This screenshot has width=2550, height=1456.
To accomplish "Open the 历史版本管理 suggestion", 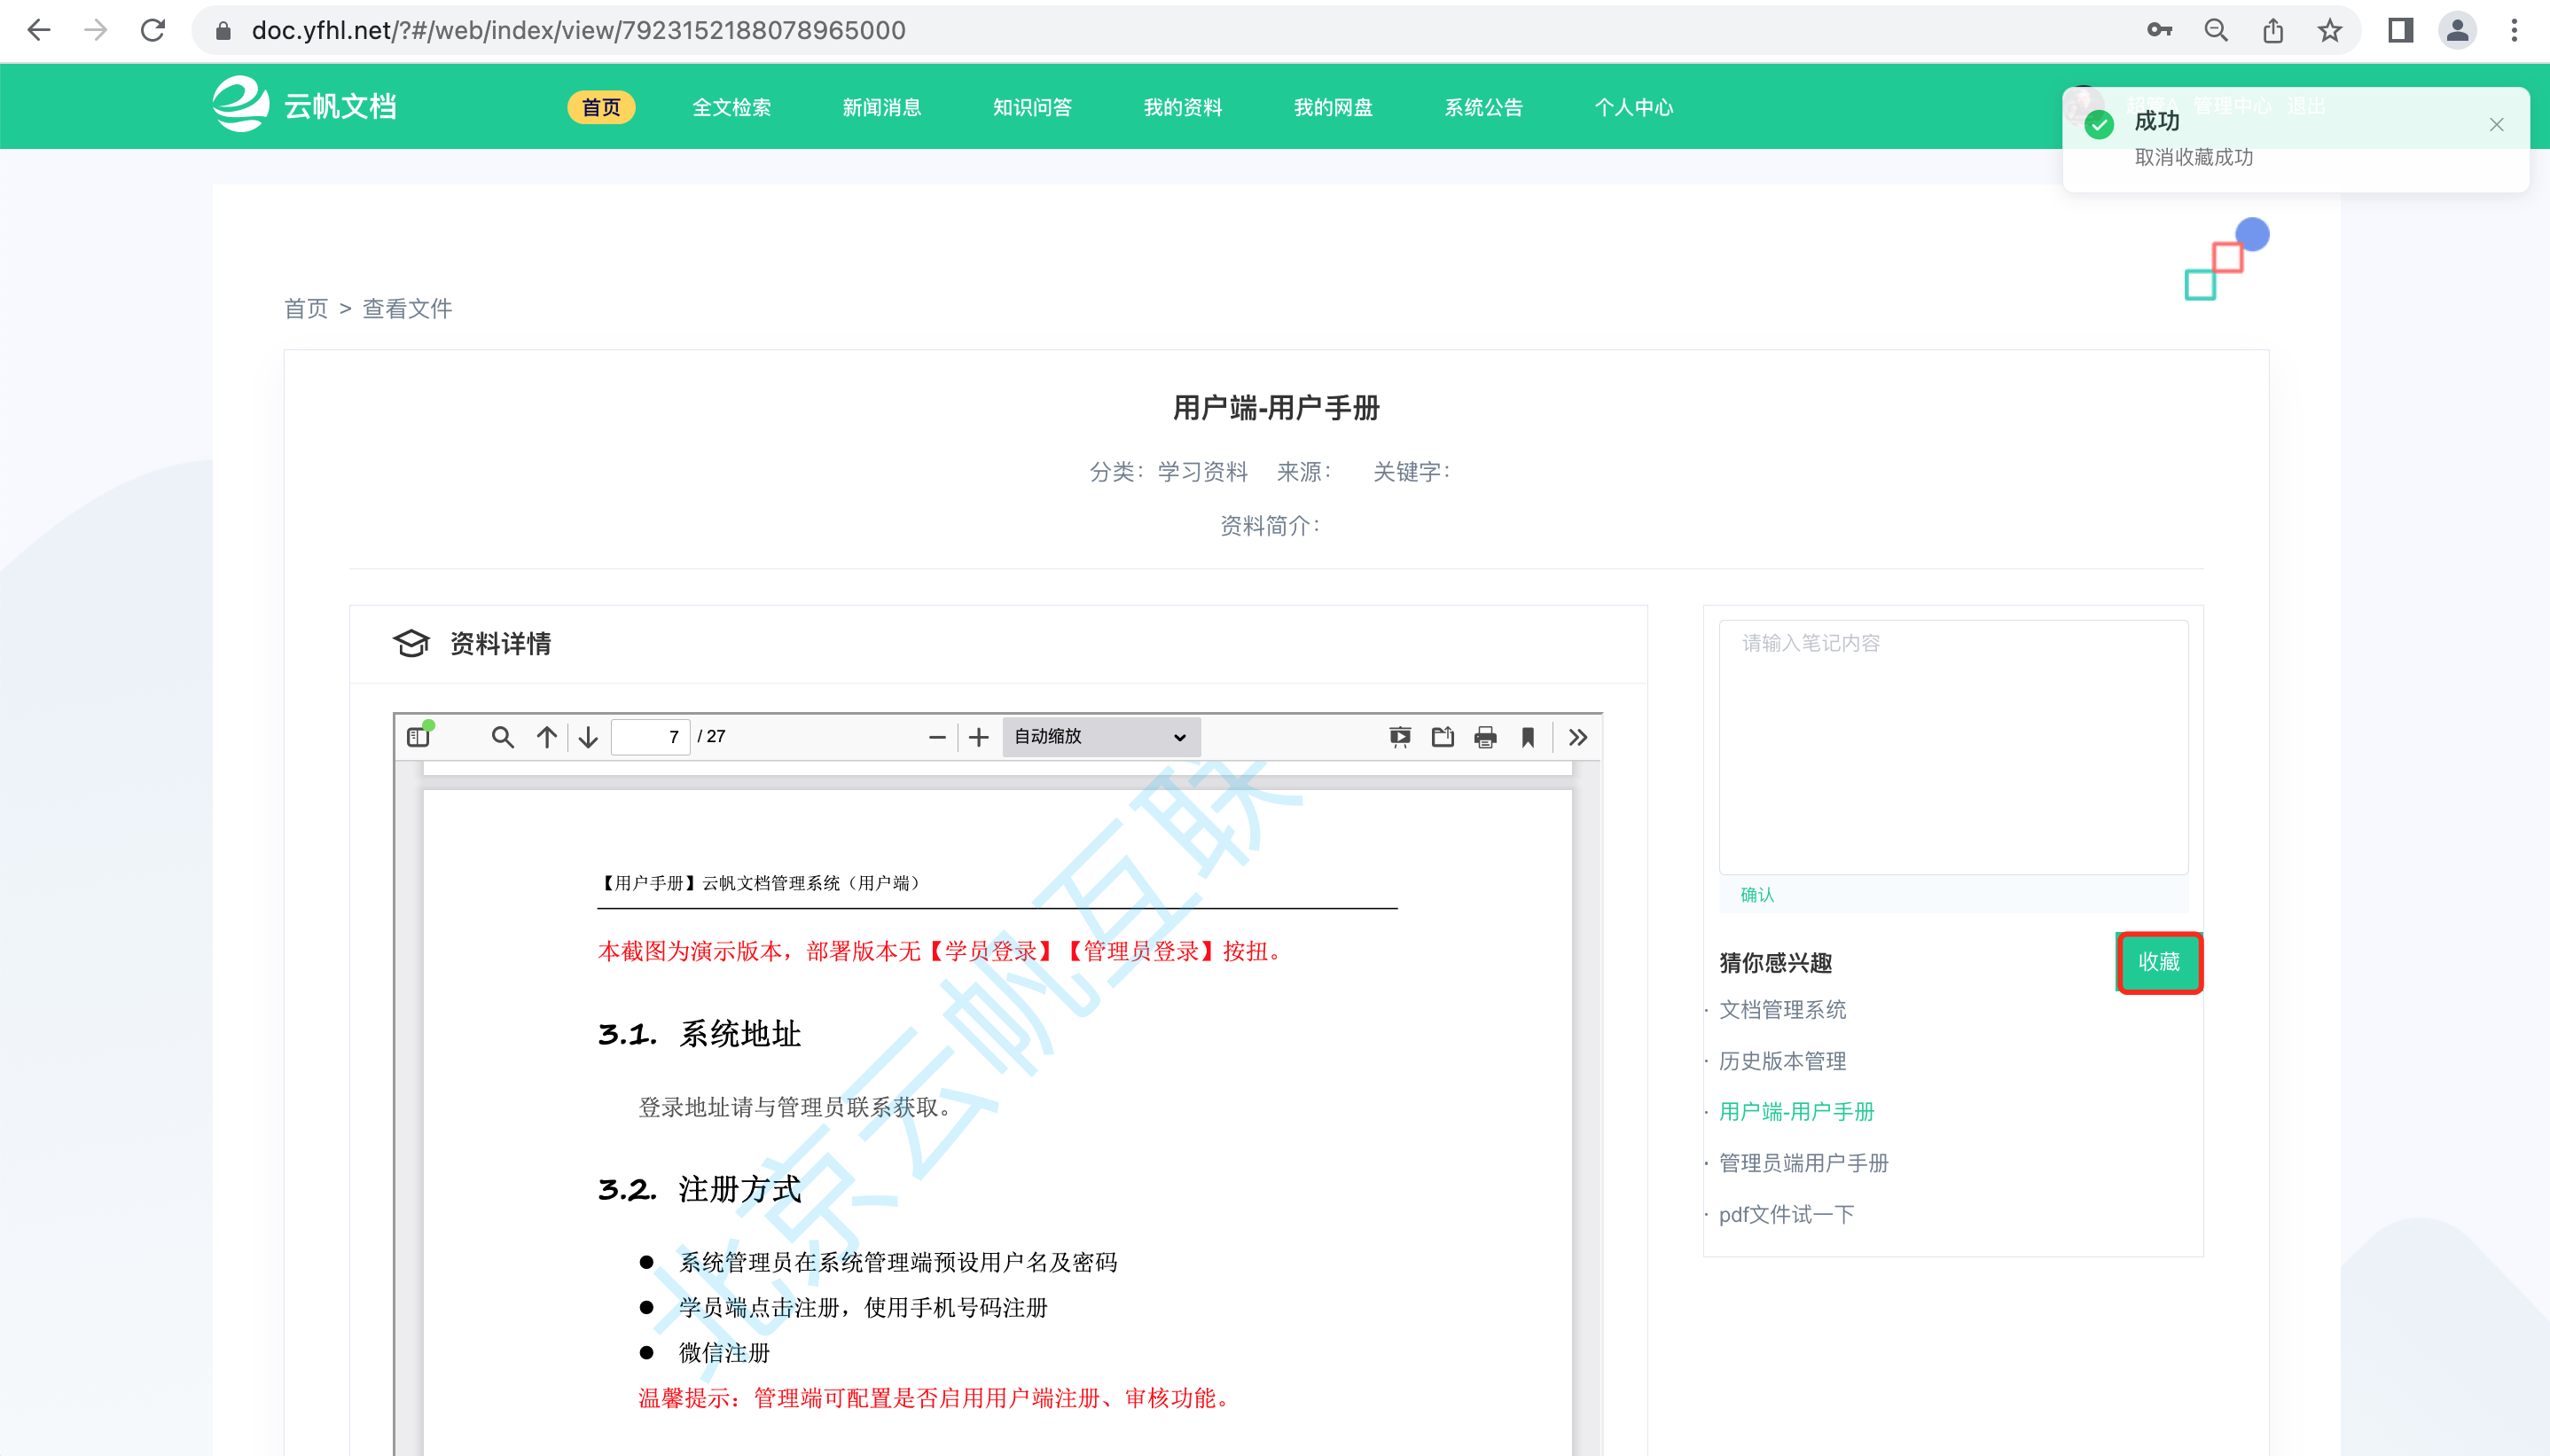I will pyautogui.click(x=1782, y=1061).
